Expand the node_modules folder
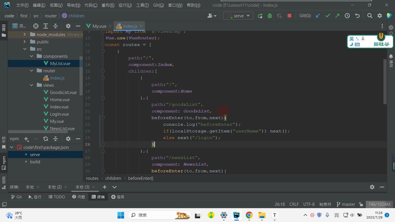 (x=25, y=35)
